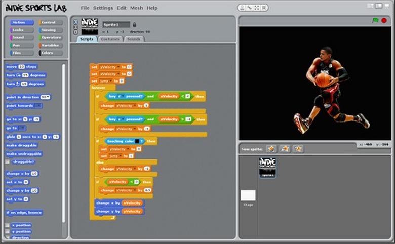Click the paint new sprite star button
The image size is (395, 244).
click(x=271, y=148)
